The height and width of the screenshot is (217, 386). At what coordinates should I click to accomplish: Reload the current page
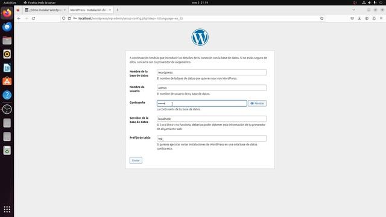coord(34,19)
